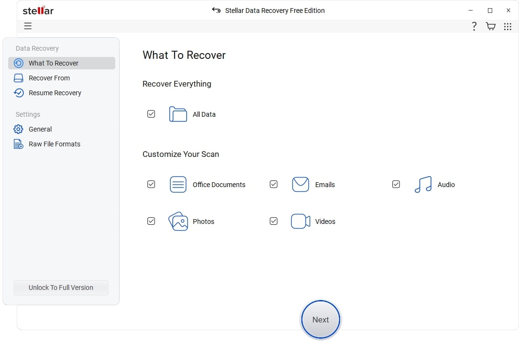Click the Raw File Formats icon
519x344 pixels.
(19, 144)
